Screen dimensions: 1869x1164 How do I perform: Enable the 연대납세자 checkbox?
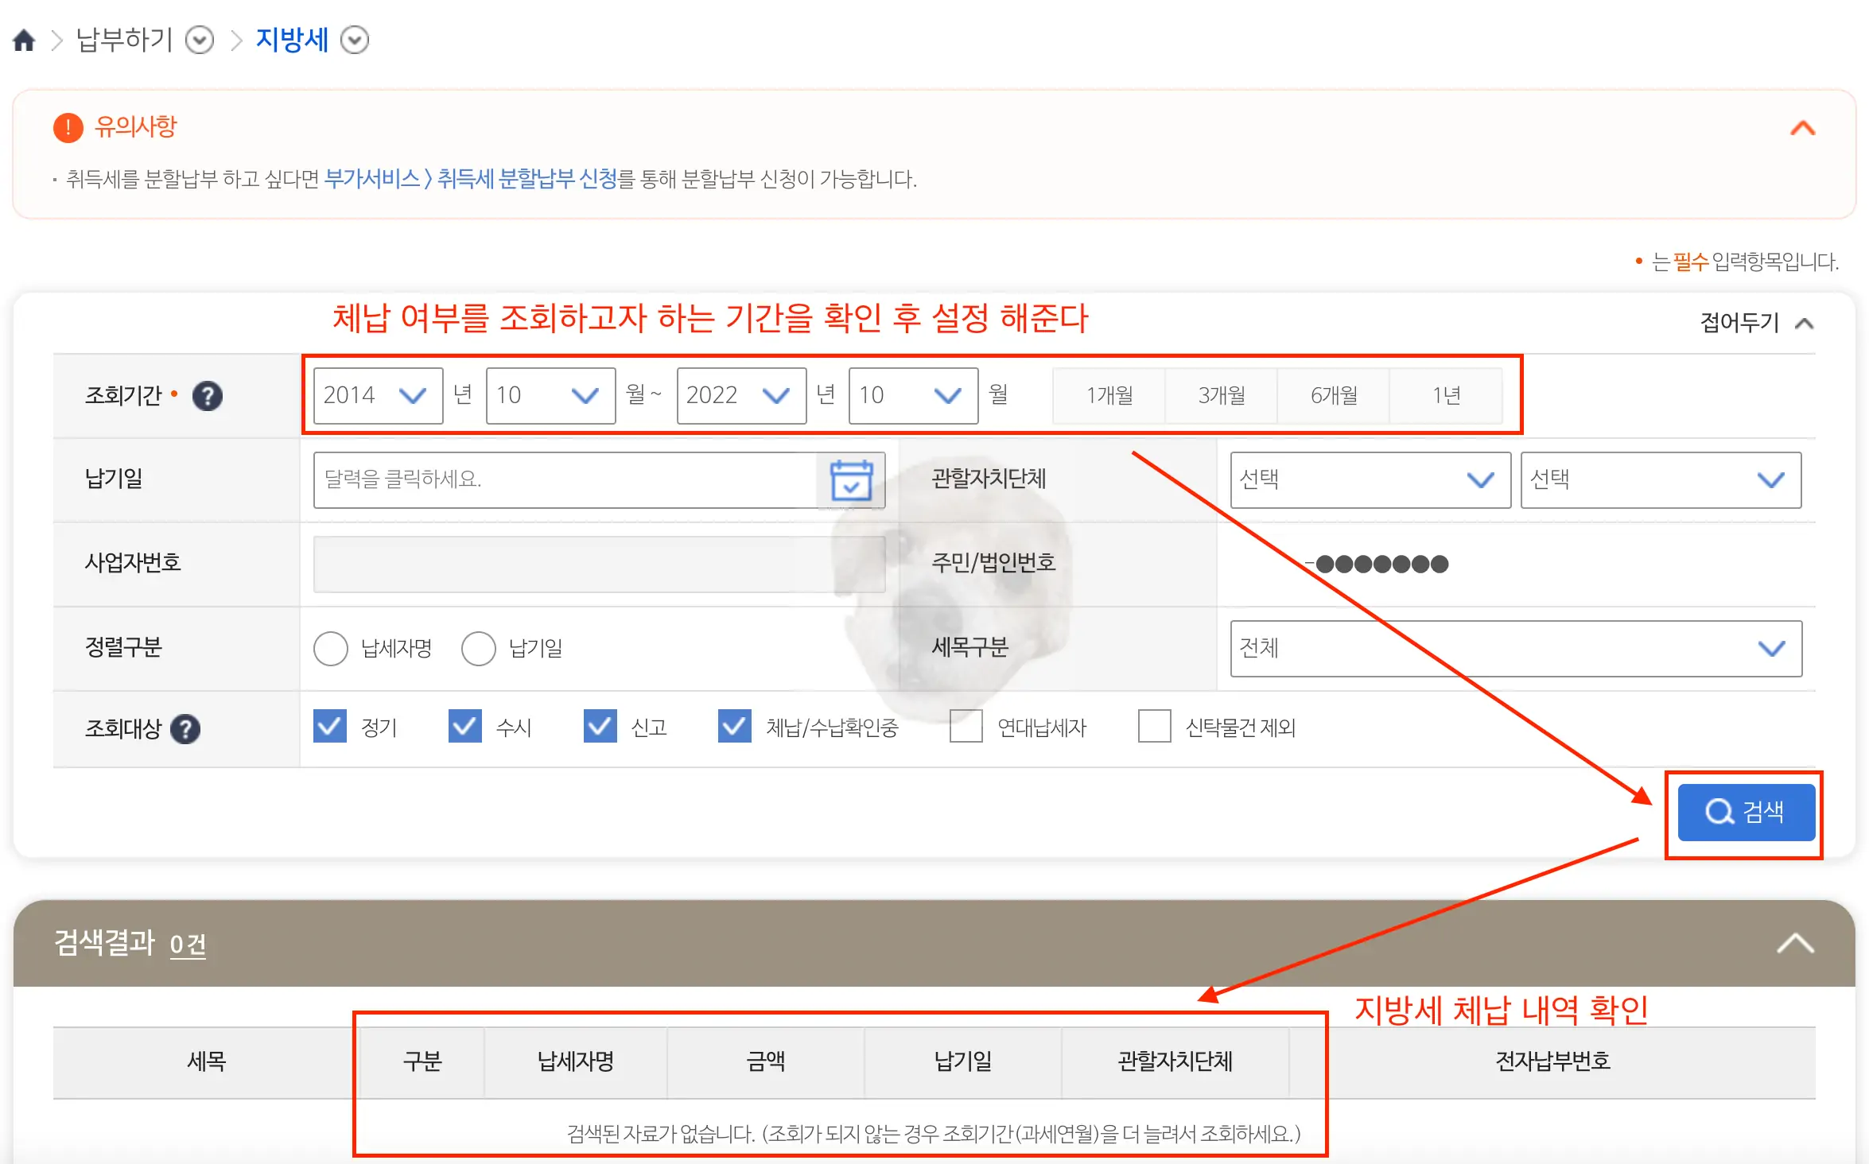click(966, 727)
